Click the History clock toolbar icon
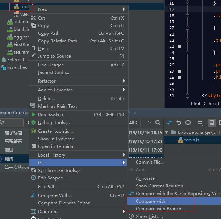 (188, 123)
